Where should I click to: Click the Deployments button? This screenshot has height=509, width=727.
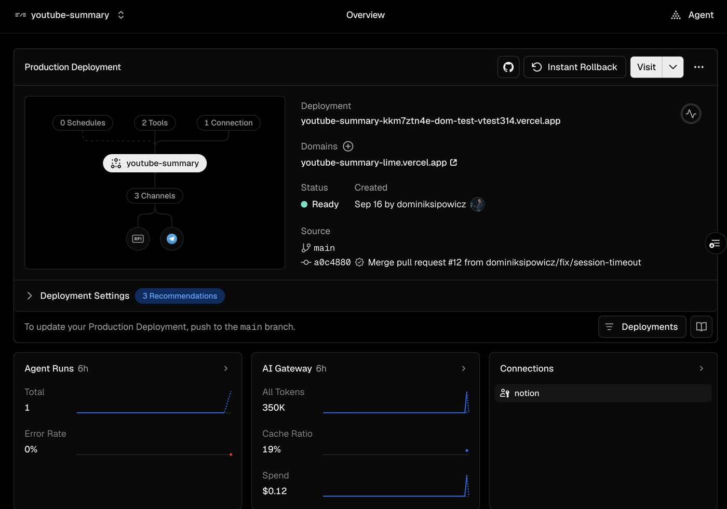(x=642, y=327)
